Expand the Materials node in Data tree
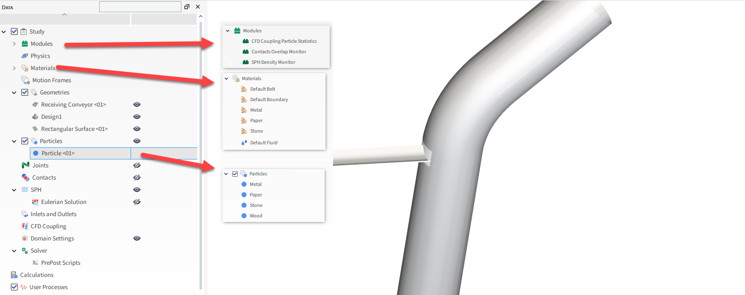 click(14, 68)
